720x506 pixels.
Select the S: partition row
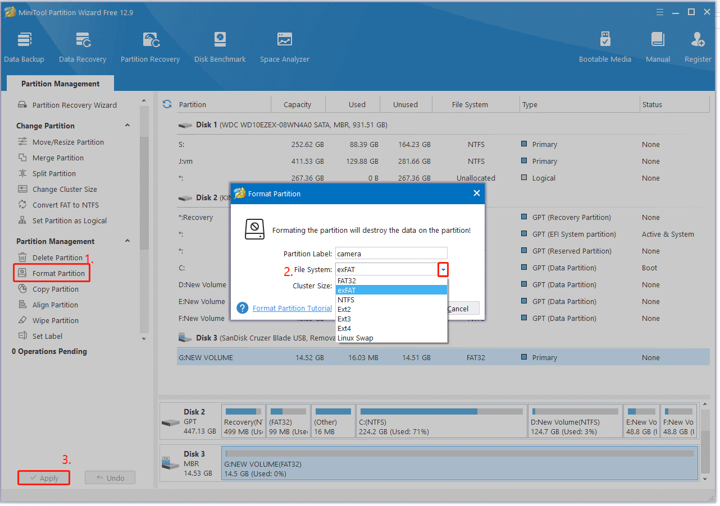443,144
